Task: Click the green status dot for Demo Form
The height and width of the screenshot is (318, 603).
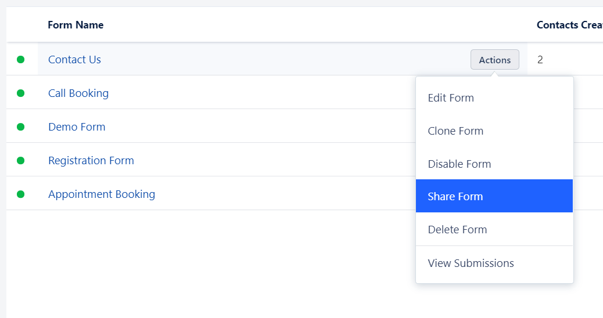Action: click(x=21, y=127)
